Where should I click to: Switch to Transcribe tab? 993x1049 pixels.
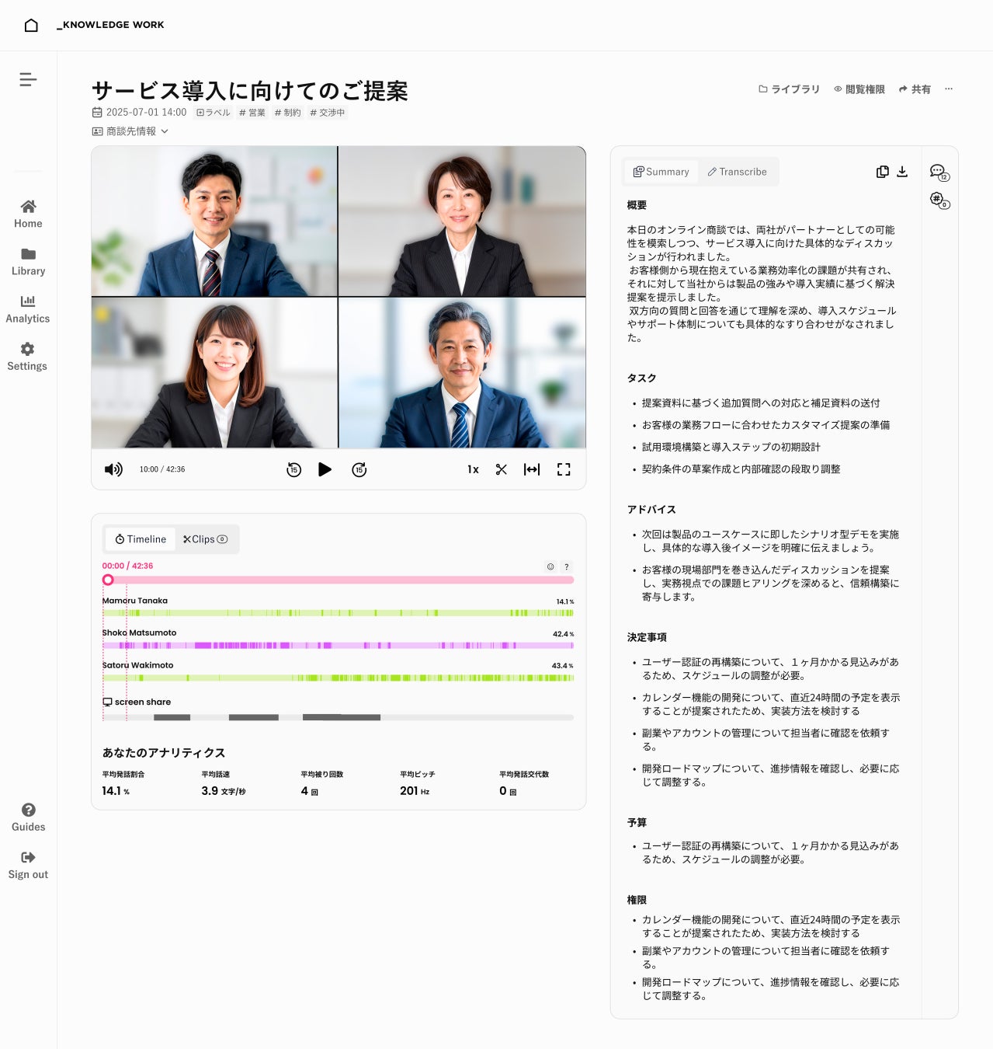[x=737, y=172]
